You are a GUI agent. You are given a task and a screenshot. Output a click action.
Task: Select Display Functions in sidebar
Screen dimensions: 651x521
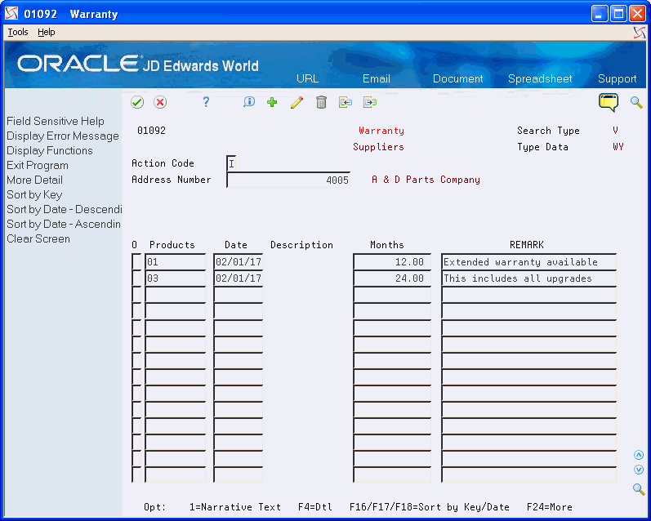coord(49,150)
